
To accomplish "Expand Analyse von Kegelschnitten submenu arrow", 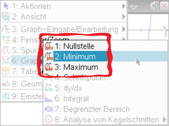I will click(x=165, y=120).
